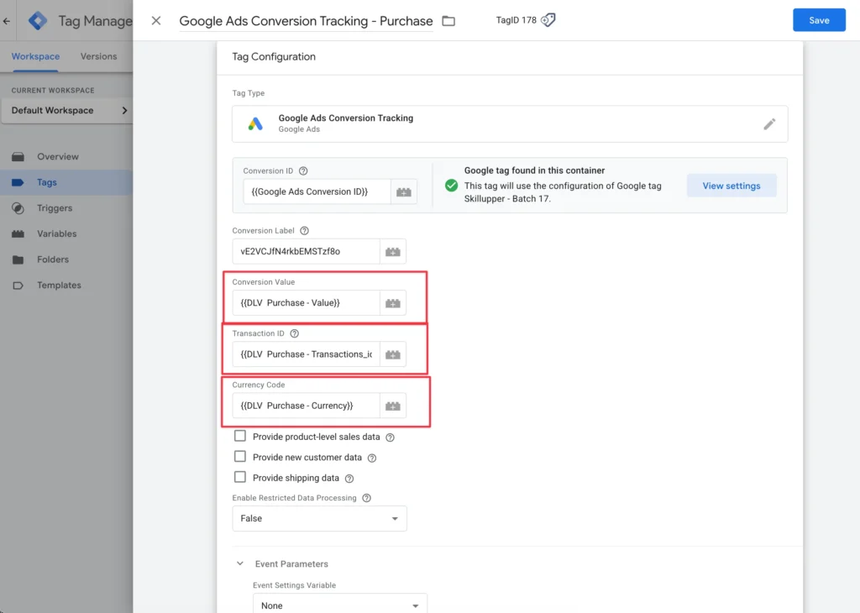Edit tag type with pencil icon
This screenshot has width=860, height=613.
[769, 124]
